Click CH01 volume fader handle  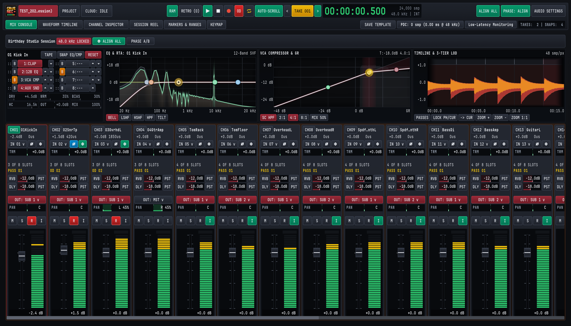[22, 255]
